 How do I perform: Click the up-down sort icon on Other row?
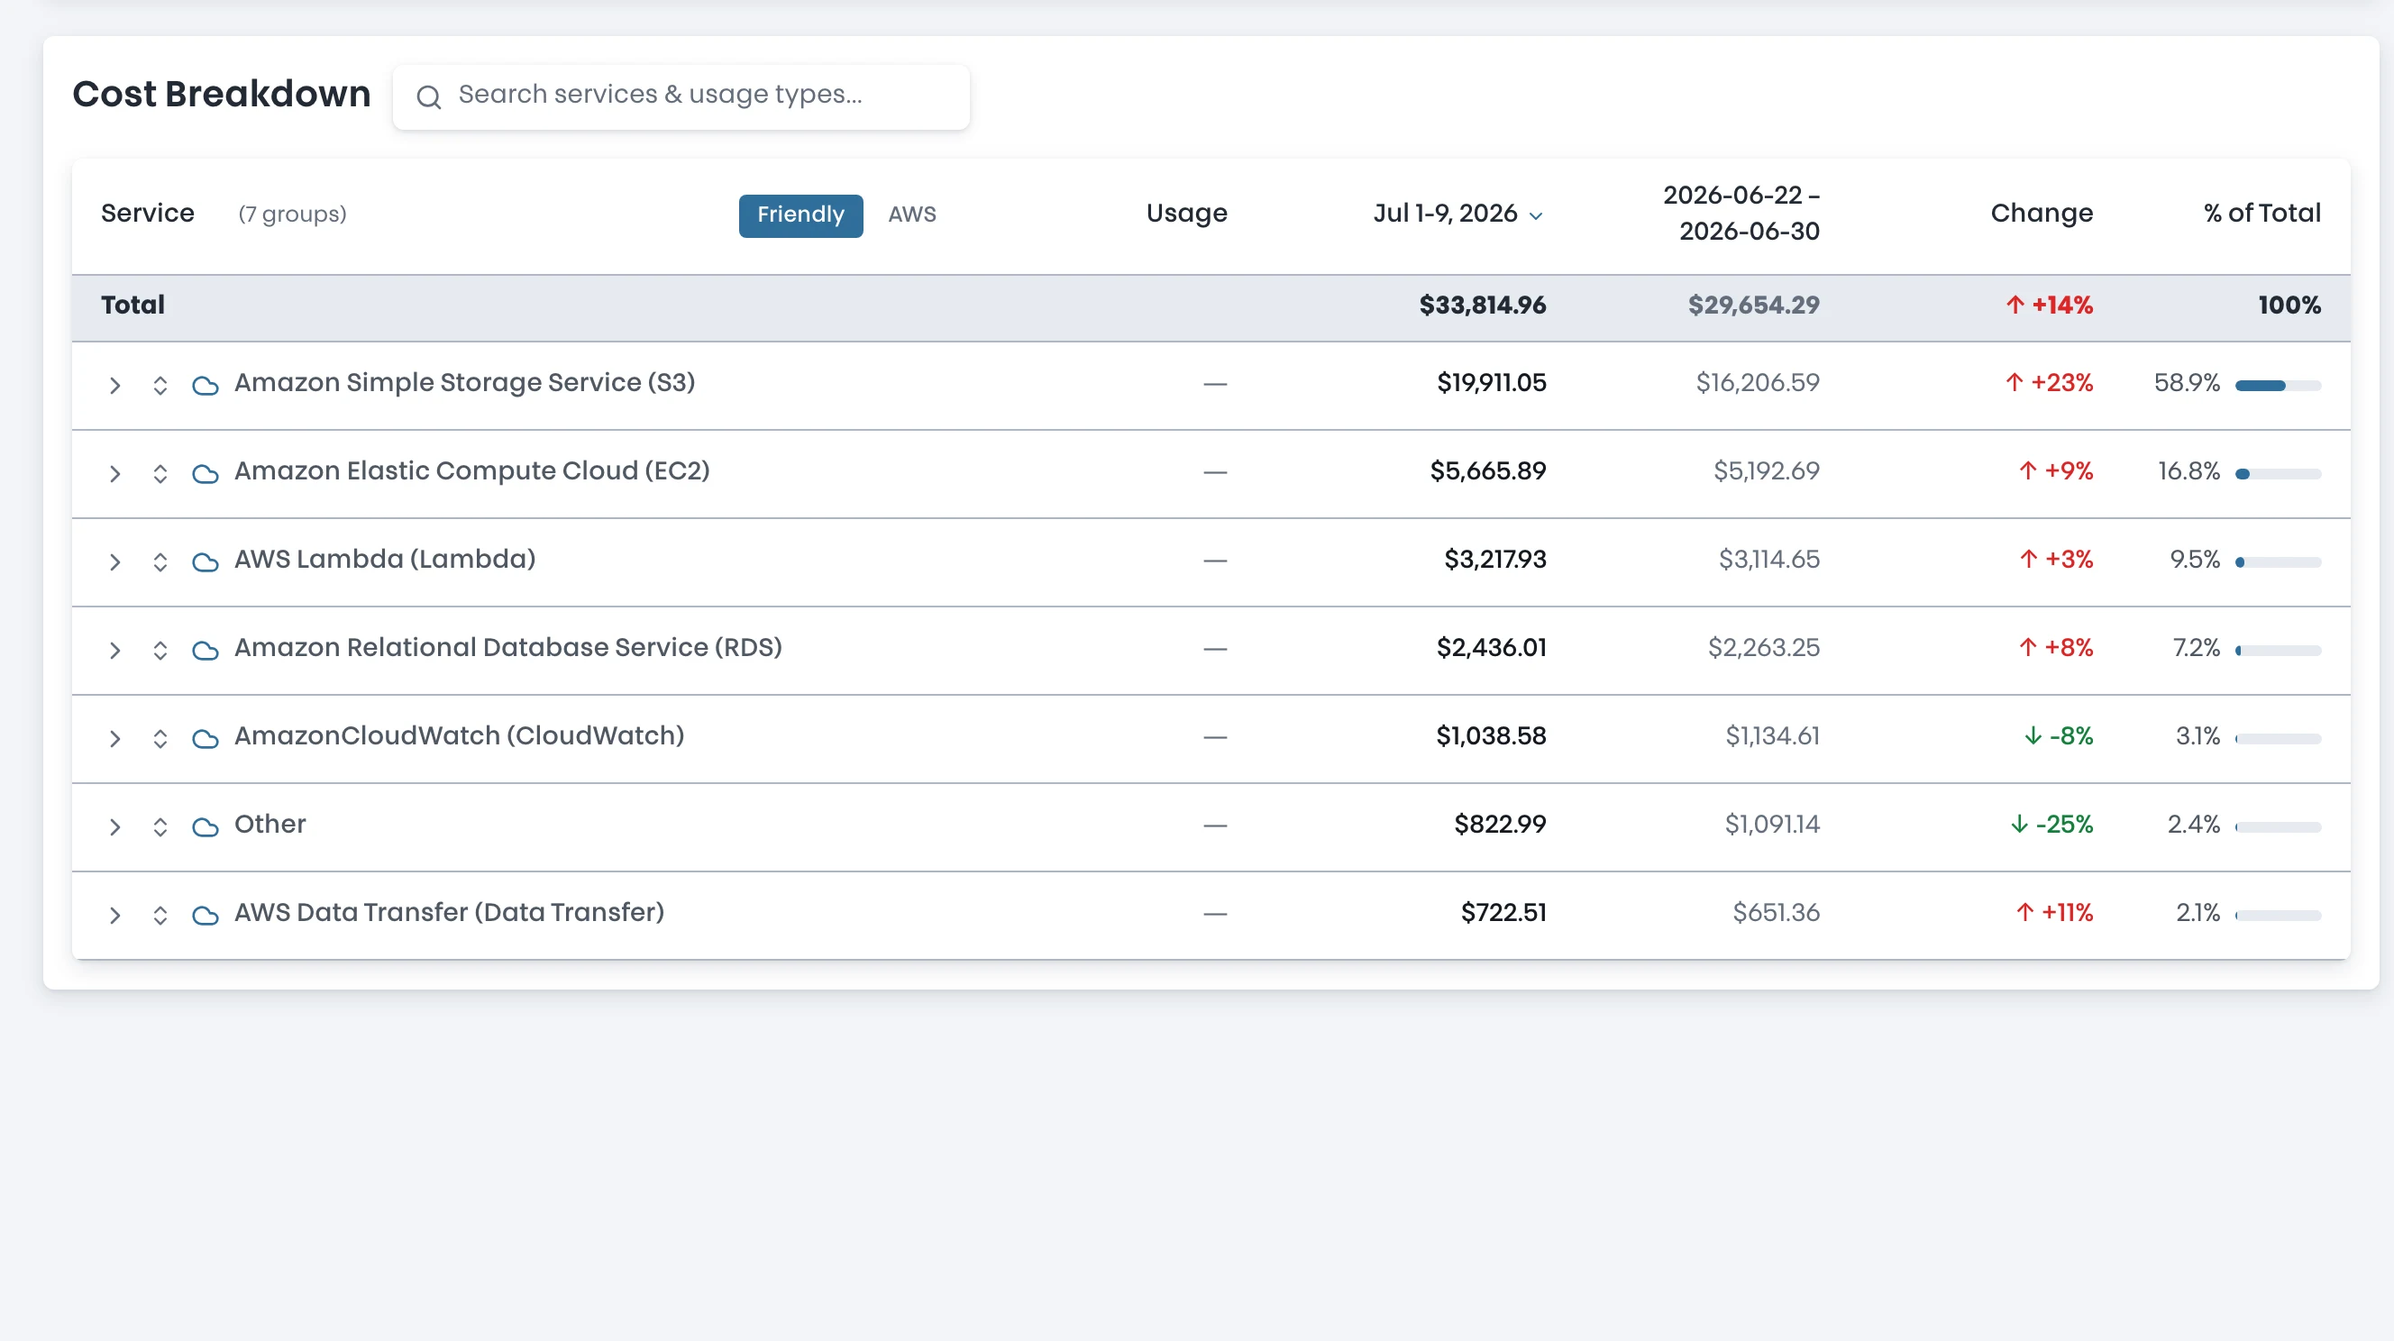pos(160,827)
